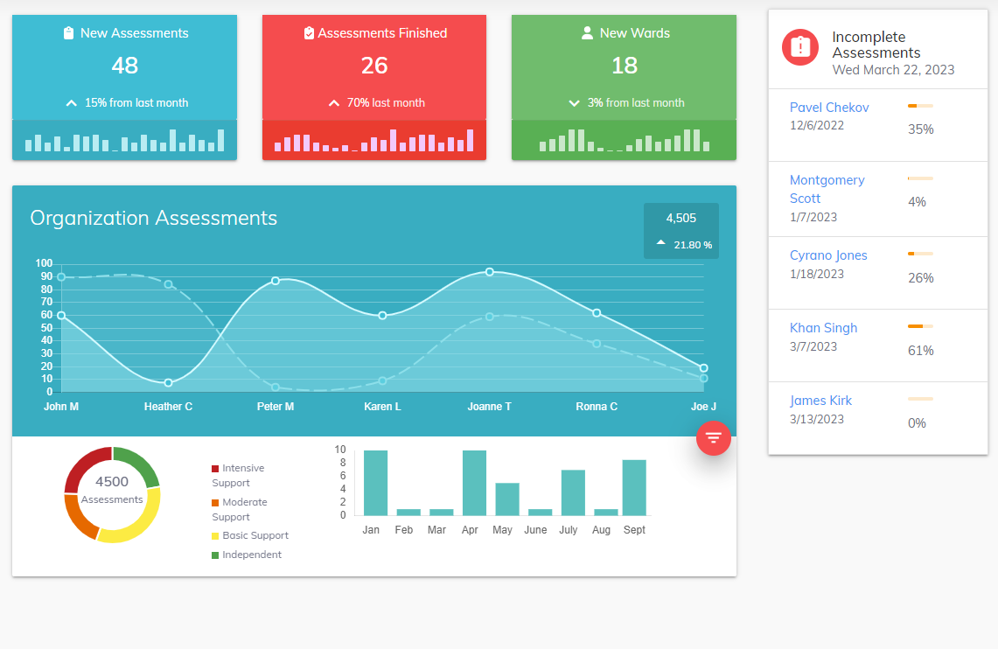Click the checked clipboard icon beside Assessments Finished
This screenshot has height=649, width=998.
[x=309, y=33]
